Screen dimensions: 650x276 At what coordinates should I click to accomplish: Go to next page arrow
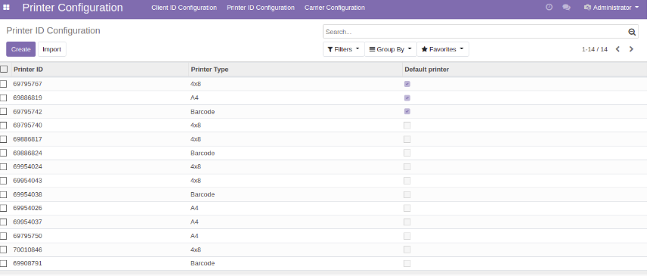click(x=631, y=49)
